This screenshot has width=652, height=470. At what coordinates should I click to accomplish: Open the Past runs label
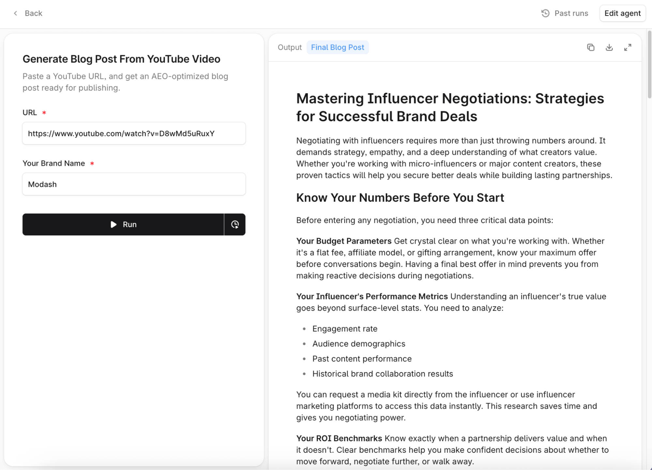pyautogui.click(x=571, y=13)
